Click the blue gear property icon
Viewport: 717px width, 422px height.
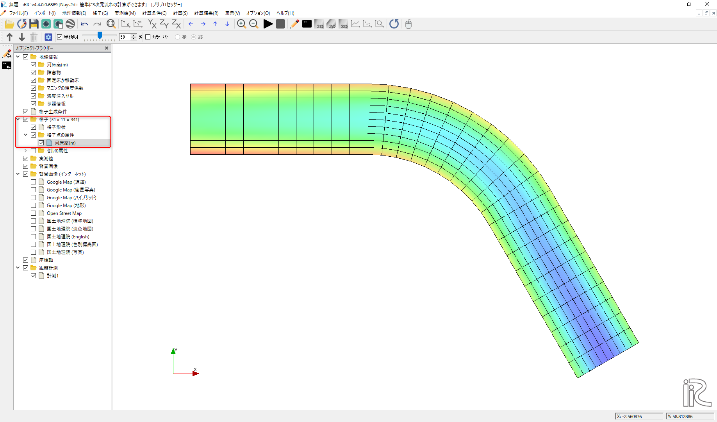coord(48,37)
